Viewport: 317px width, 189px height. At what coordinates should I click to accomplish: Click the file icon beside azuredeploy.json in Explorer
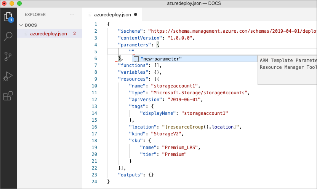tap(26, 33)
